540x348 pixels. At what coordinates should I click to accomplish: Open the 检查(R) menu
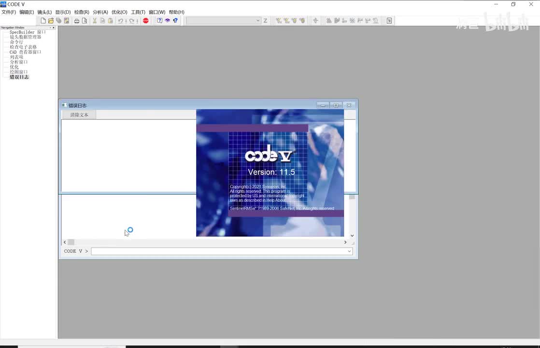coord(82,12)
